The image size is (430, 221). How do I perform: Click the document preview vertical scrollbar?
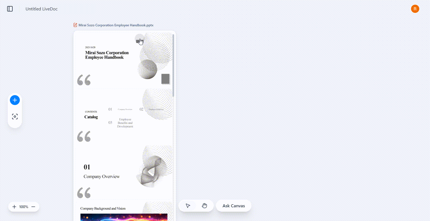point(173,65)
